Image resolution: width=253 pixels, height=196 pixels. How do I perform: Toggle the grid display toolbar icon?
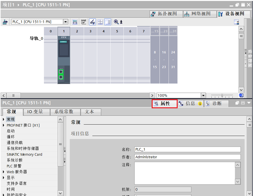coord(100,22)
